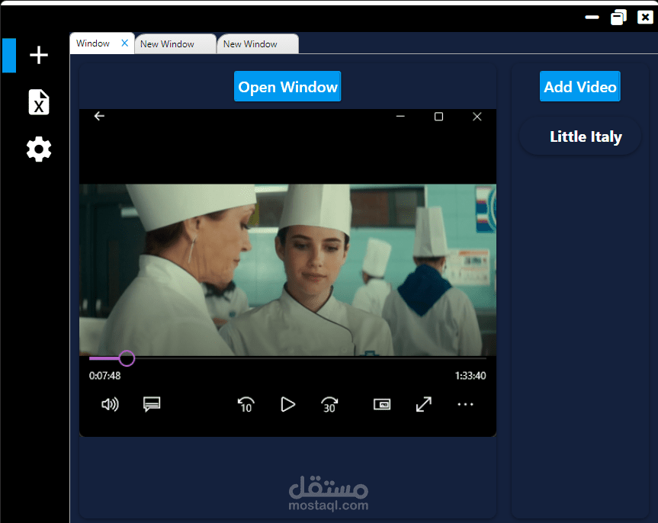The height and width of the screenshot is (523, 658).
Task: Open the Excel file icon in sidebar
Action: coord(39,102)
